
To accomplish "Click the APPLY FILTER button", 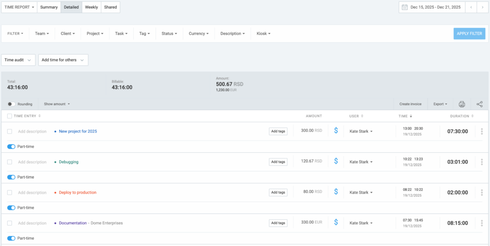I will [x=469, y=34].
